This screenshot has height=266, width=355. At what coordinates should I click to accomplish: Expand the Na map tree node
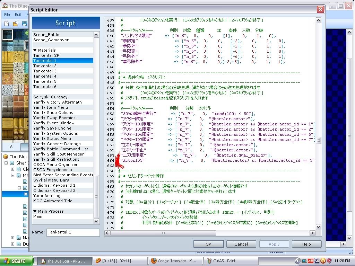coord(13,238)
